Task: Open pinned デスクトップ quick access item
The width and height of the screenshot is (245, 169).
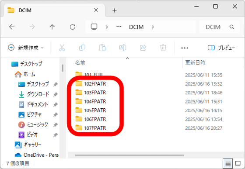Action: click(x=33, y=84)
